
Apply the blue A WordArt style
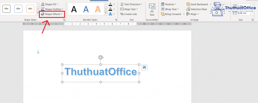click(x=86, y=9)
